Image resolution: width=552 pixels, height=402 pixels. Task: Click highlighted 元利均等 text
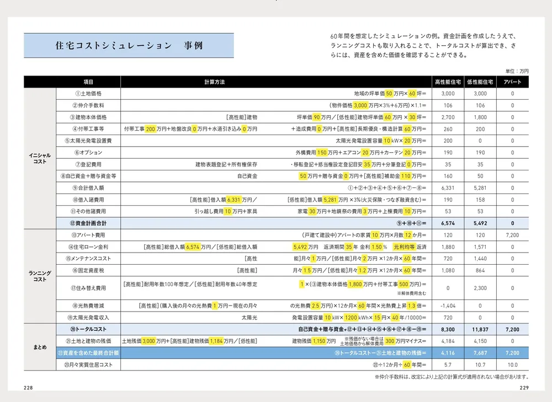pyautogui.click(x=404, y=247)
